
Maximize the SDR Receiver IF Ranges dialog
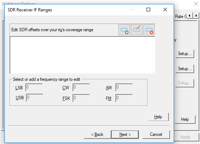click(x=148, y=10)
